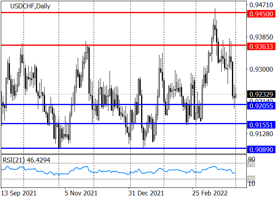Click the RSI 10 scale value
The image size is (279, 199).
pyautogui.click(x=251, y=184)
